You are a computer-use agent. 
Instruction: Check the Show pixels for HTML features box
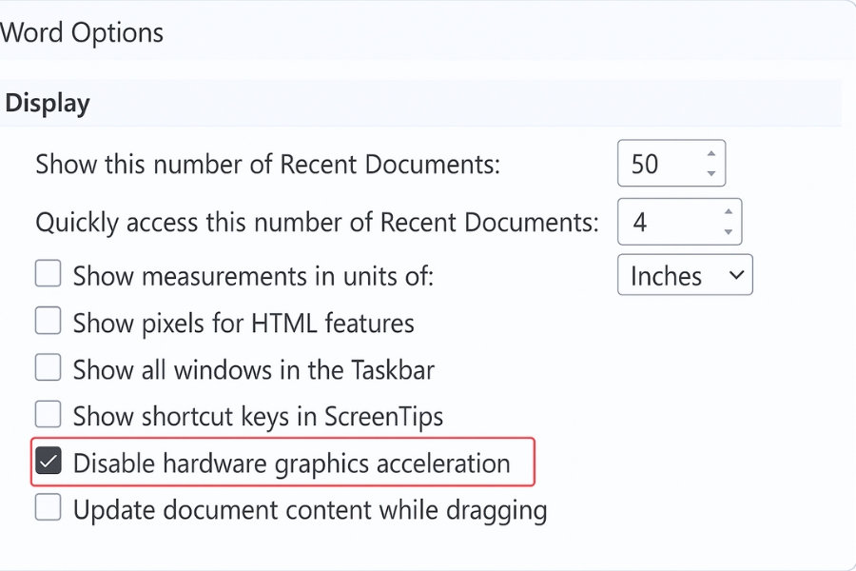pos(48,322)
